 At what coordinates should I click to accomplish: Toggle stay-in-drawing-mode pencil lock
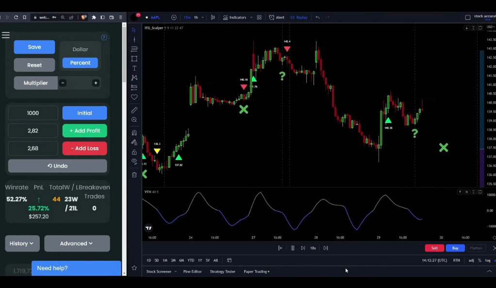[x=134, y=142]
